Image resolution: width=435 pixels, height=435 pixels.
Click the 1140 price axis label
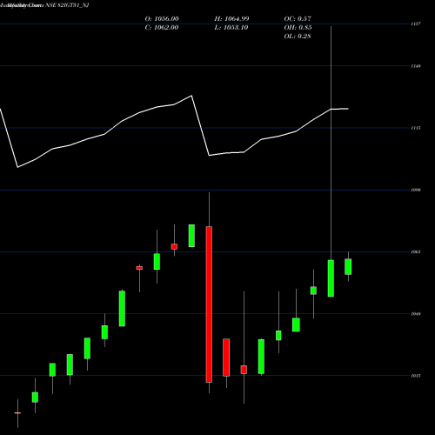pos(416,66)
